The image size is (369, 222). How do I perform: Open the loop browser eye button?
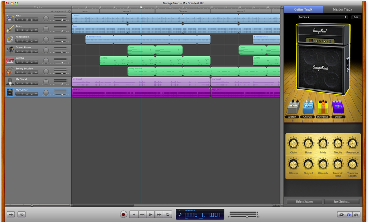(x=341, y=215)
